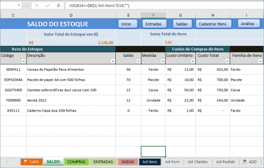264x168 pixels.
Task: Click the Insert Function fx icon
Action: [58, 6]
